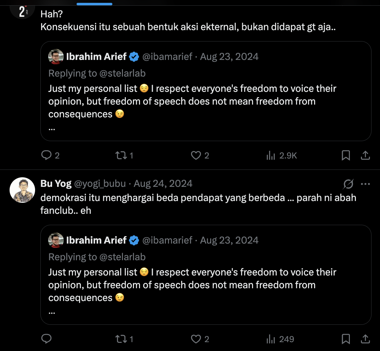The image size is (380, 351).
Task: Share the "Hah?" tweet
Action: coord(365,155)
